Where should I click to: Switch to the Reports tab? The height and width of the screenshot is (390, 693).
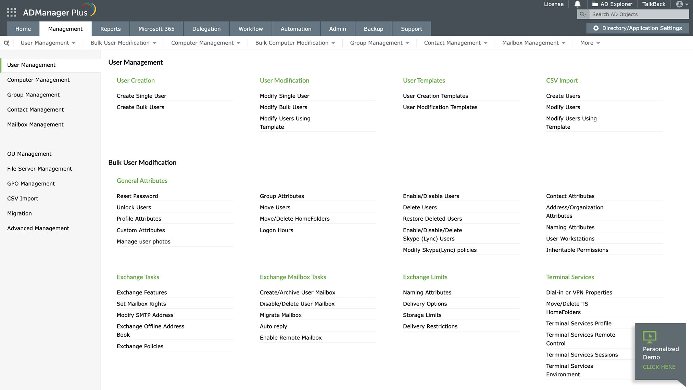coord(110,29)
